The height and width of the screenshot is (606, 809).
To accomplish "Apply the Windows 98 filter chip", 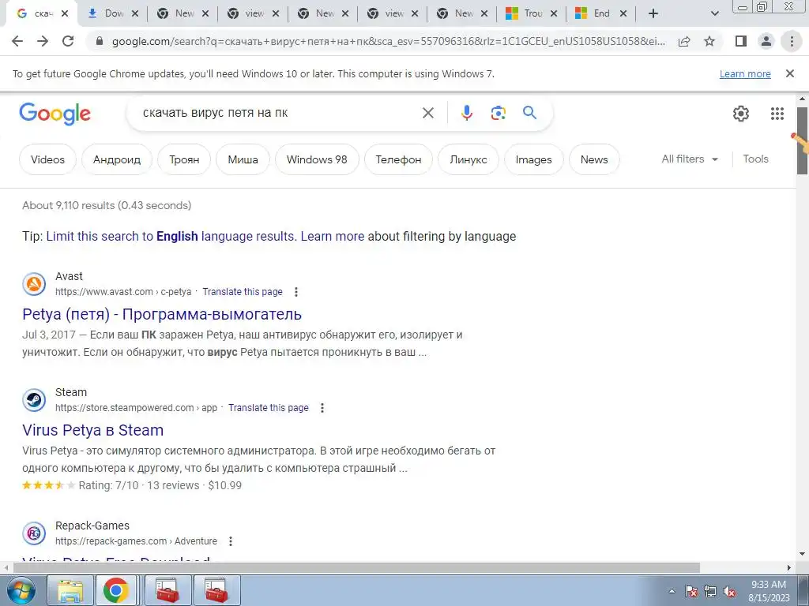I will 317,159.
